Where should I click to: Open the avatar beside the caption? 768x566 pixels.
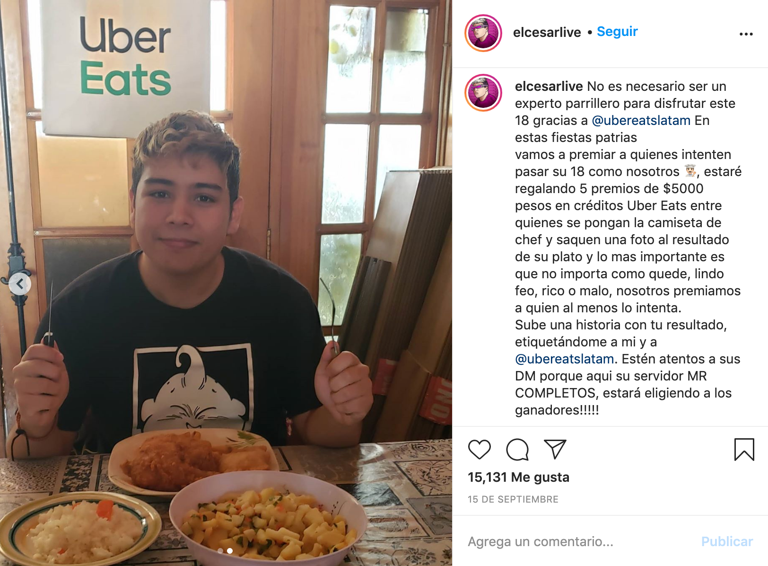(x=483, y=93)
